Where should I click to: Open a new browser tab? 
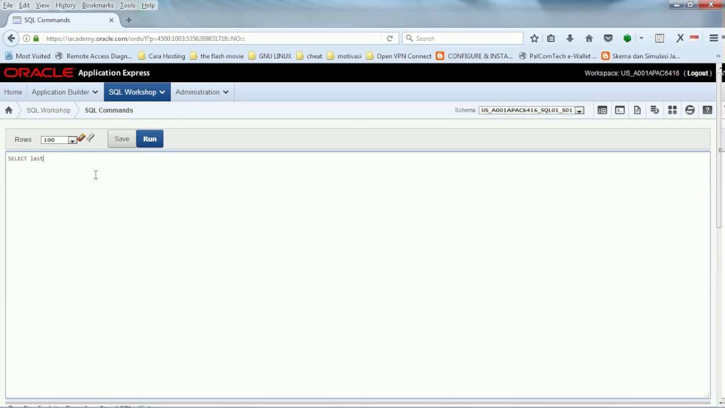click(x=129, y=20)
